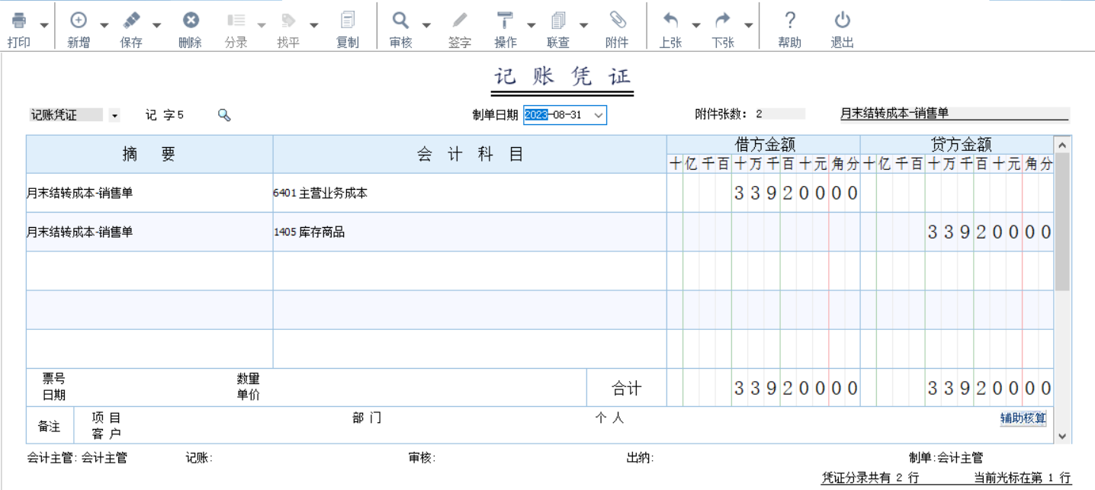Go to next voucher (下张)
This screenshot has width=1095, height=490.
coord(723,21)
